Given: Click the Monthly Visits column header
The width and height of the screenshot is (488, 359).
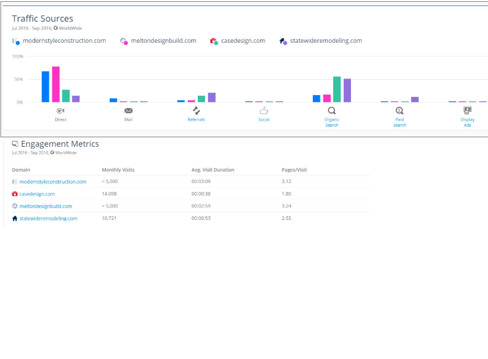Looking at the screenshot, I should click(x=118, y=170).
